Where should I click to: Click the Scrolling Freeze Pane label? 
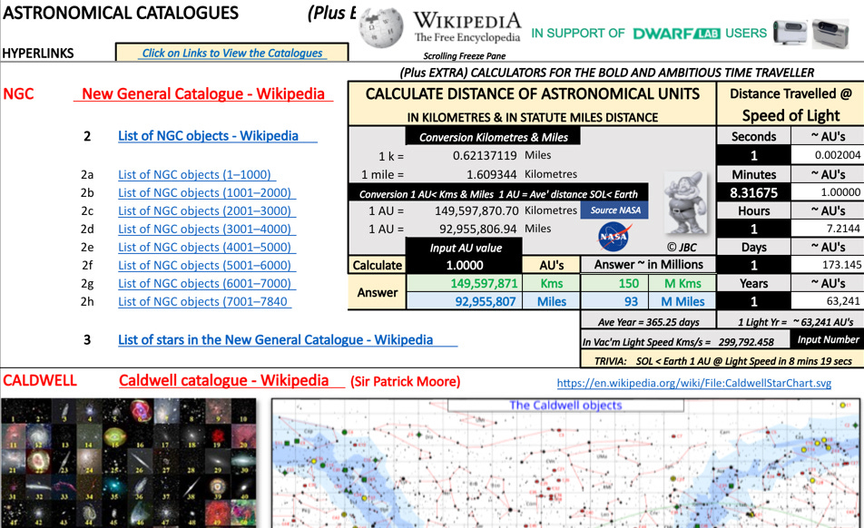tap(464, 55)
